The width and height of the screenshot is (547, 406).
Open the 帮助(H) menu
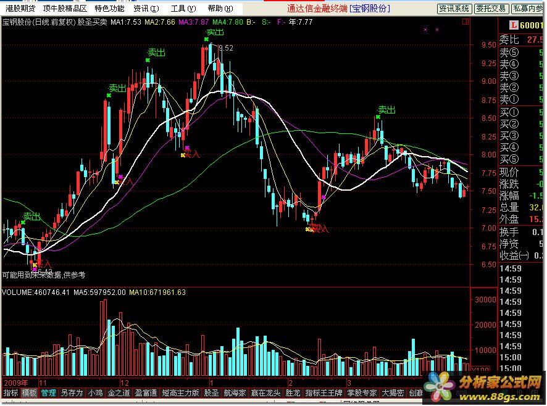pos(220,9)
